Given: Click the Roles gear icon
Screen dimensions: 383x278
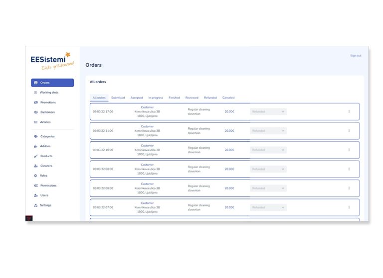Looking at the screenshot, I should [x=35, y=176].
